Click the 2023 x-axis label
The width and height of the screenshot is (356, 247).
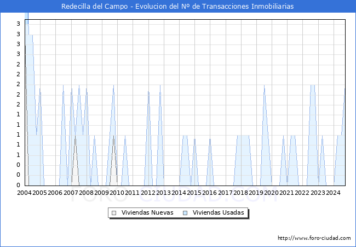[x=318, y=193]
